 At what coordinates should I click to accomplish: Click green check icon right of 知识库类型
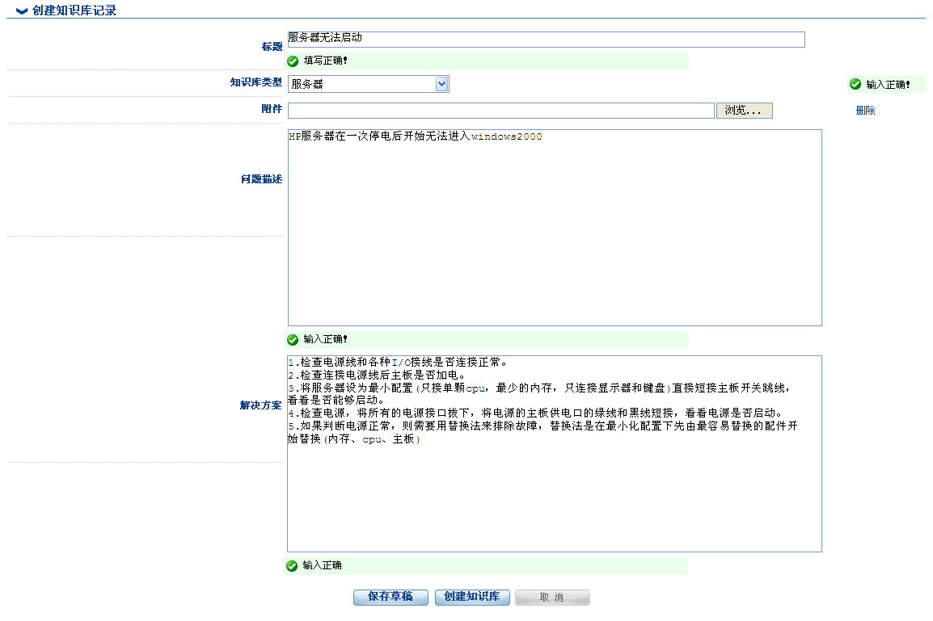tap(855, 84)
